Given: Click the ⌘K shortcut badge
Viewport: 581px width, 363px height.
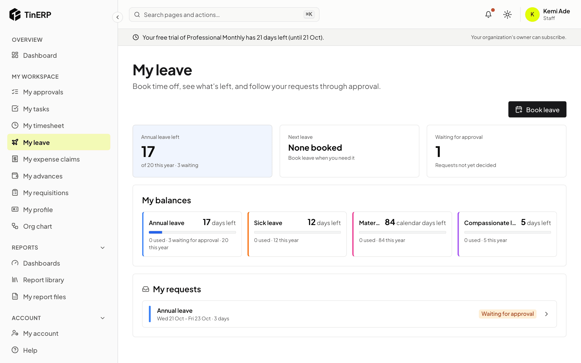Looking at the screenshot, I should click(x=309, y=14).
